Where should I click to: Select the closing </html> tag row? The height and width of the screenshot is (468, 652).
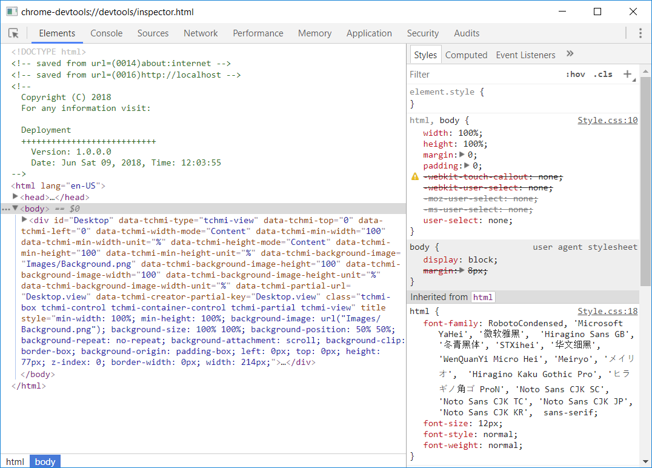28,386
